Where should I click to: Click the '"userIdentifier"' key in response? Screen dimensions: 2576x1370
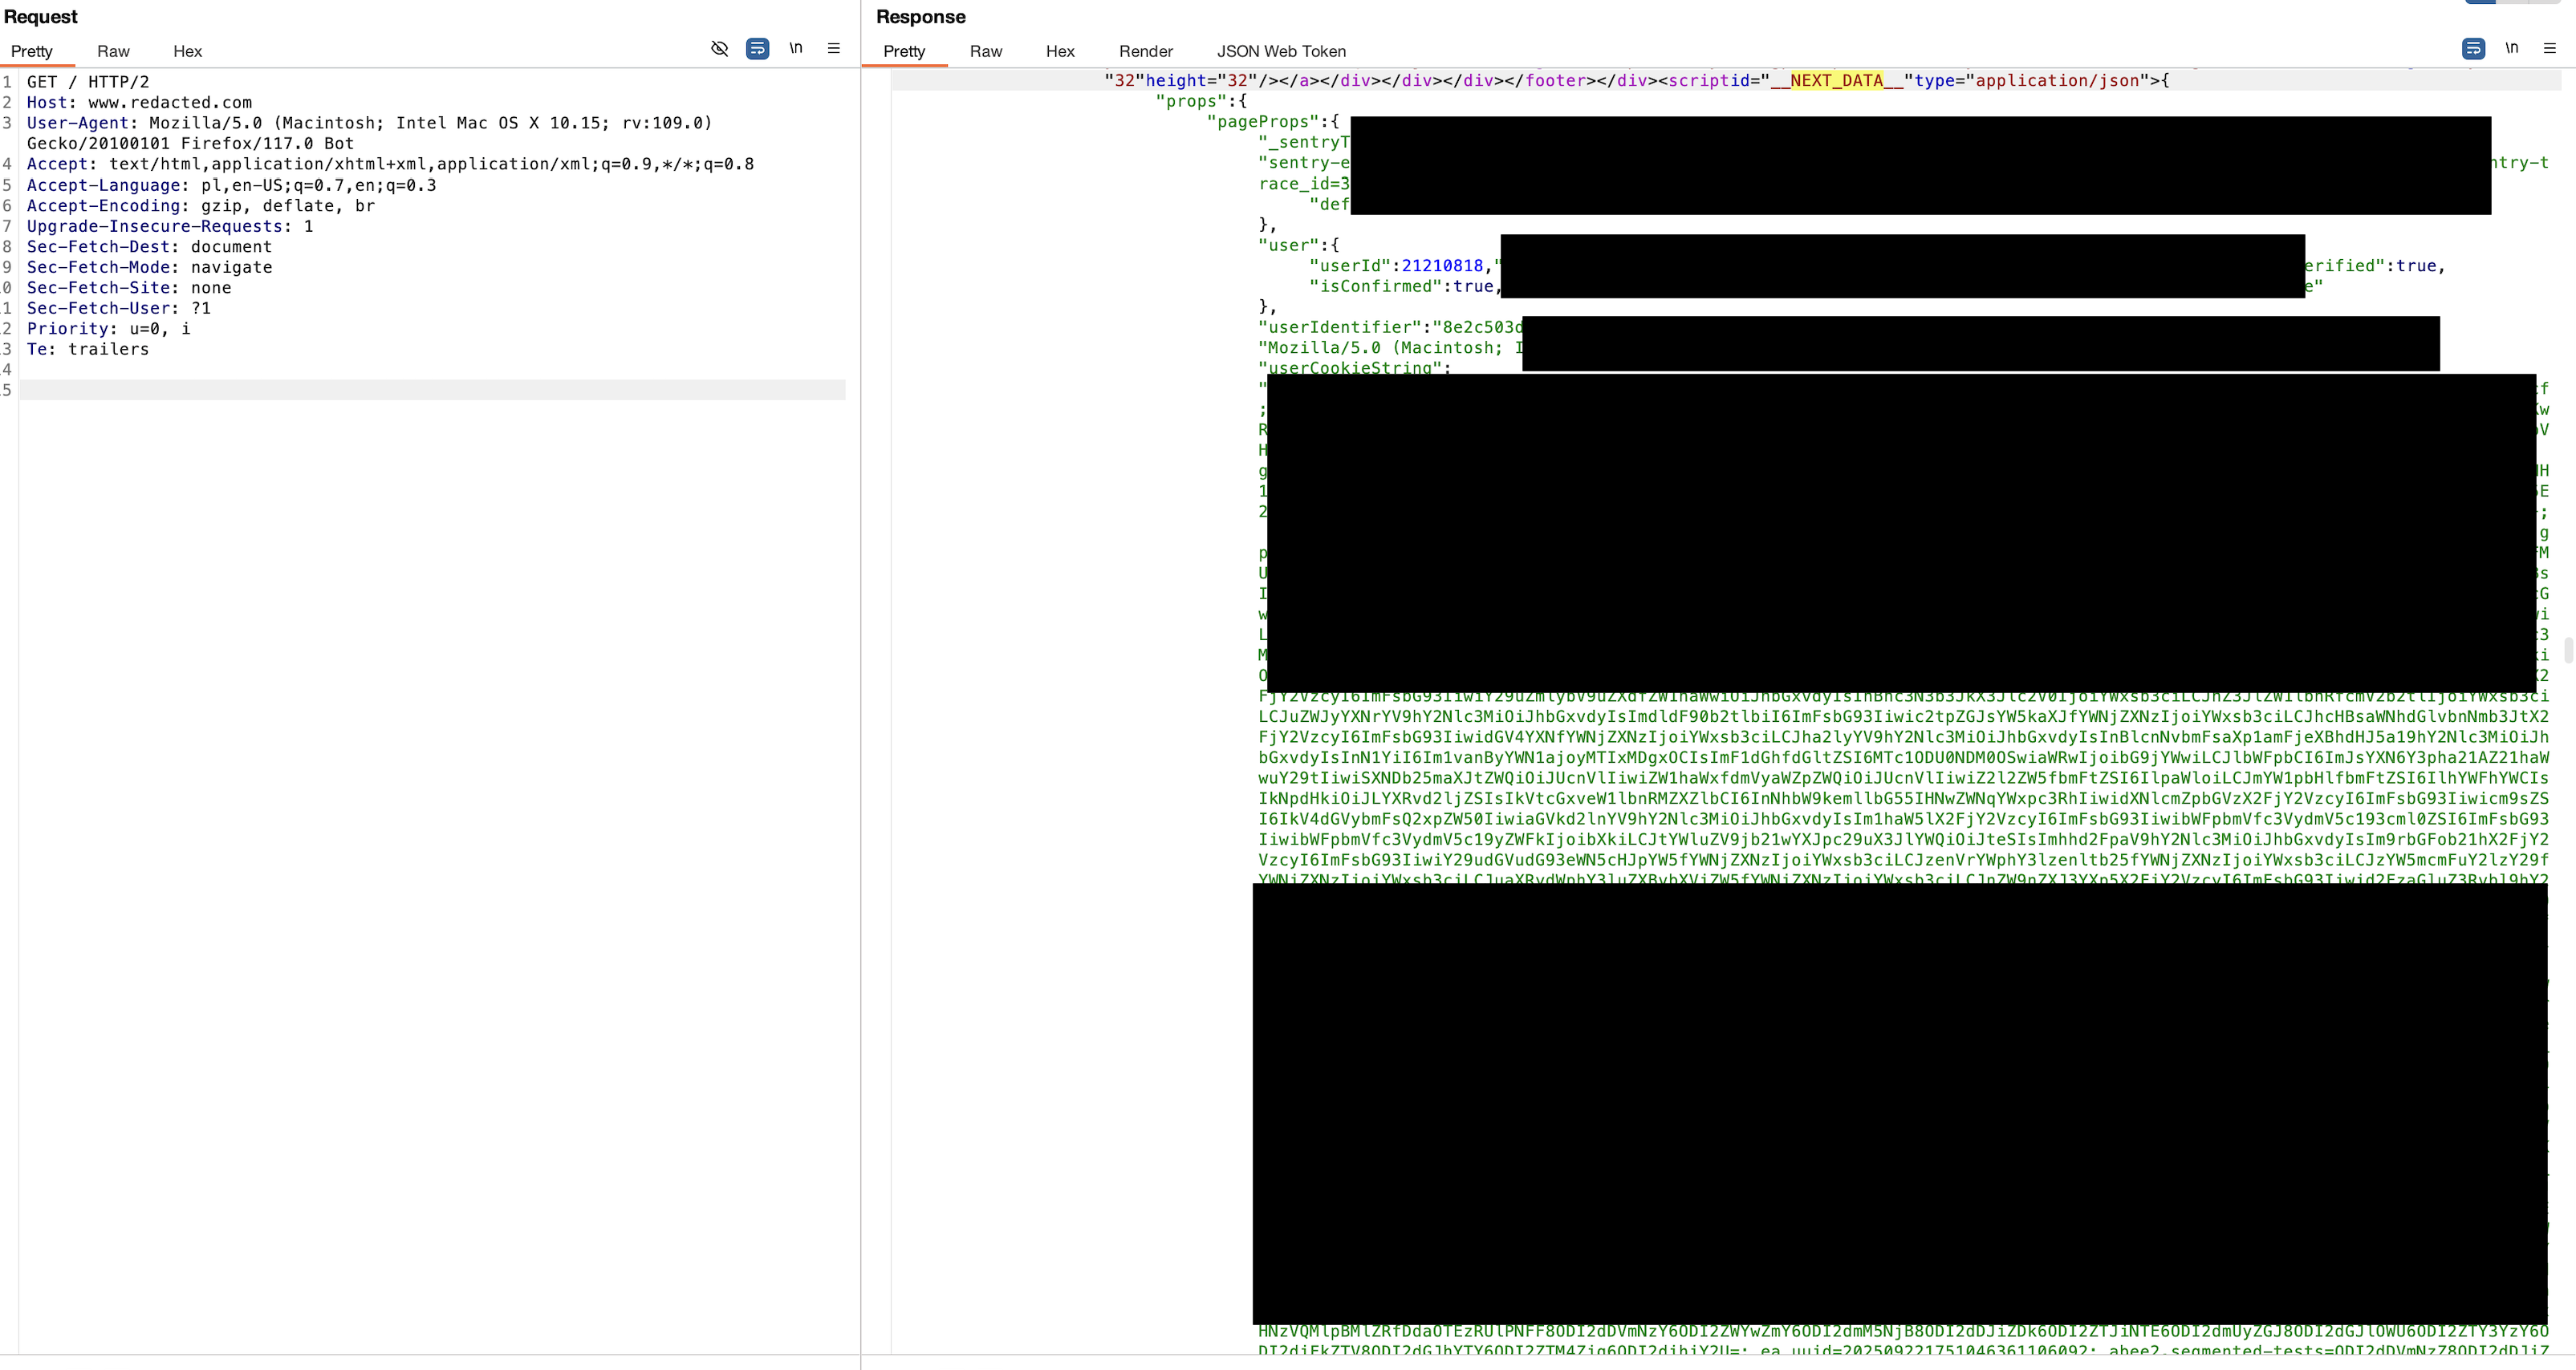pyautogui.click(x=1340, y=326)
